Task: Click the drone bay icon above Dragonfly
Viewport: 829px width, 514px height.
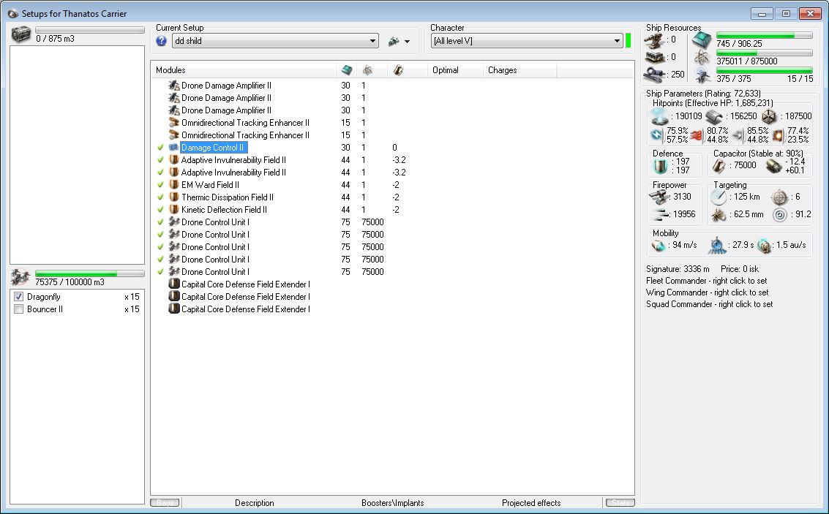Action: [20, 277]
